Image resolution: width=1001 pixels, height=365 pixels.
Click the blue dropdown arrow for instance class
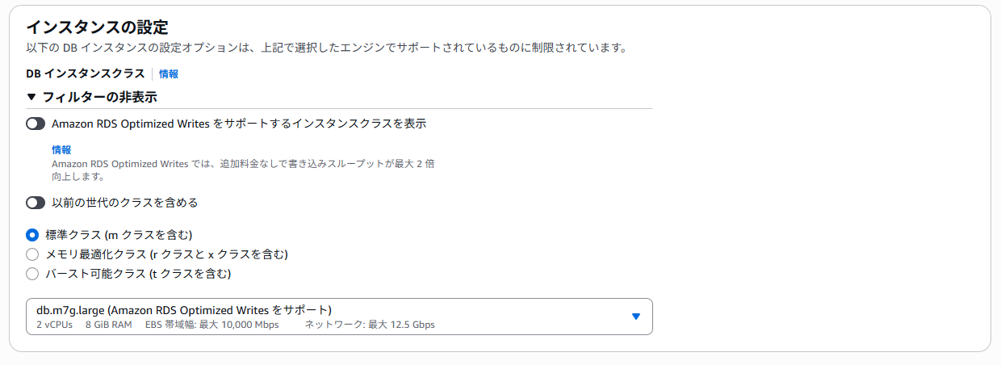635,317
